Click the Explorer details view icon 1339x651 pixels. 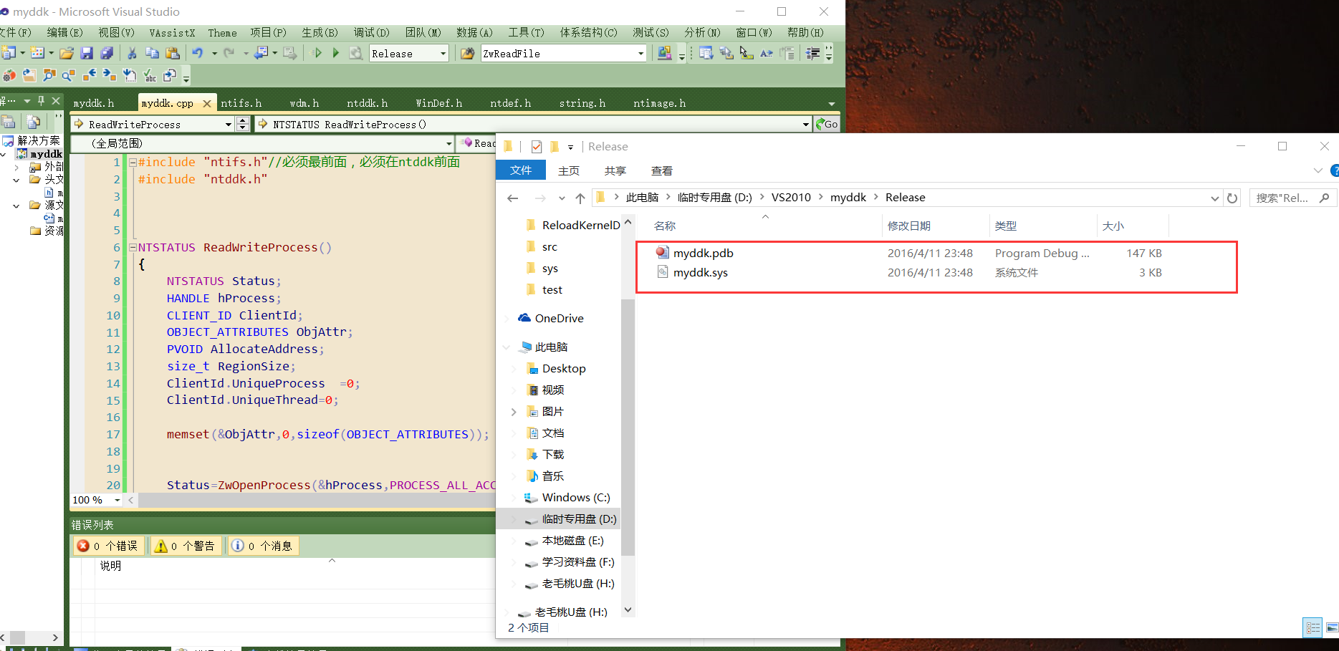(1312, 627)
